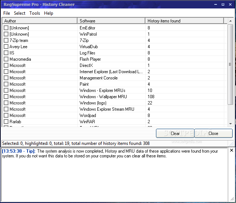Click the Close button beside Clear
236x203 pixels.
pos(213,133)
